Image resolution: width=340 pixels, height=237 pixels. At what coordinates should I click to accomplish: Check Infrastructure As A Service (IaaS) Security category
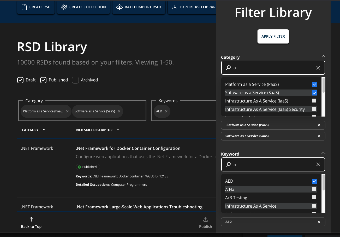coord(314,109)
